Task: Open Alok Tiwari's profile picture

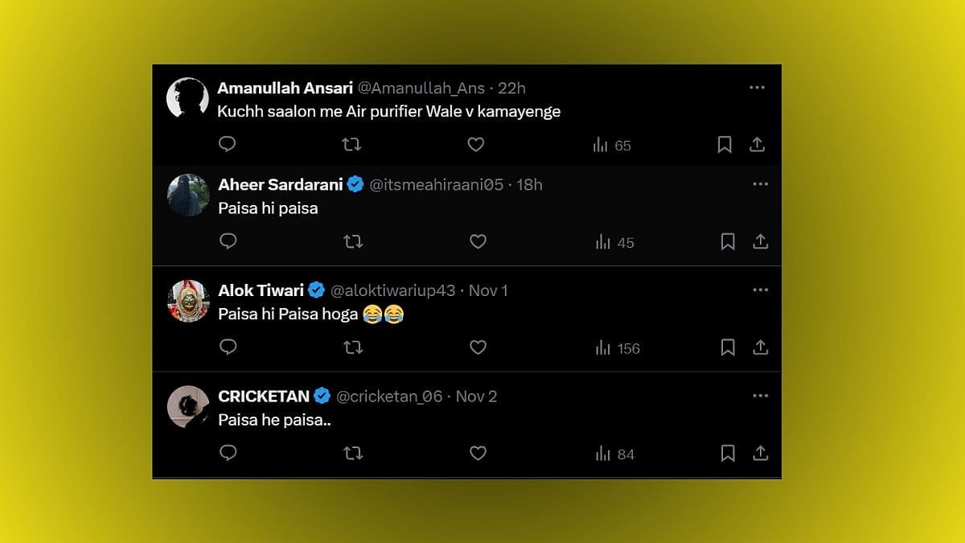Action: [188, 301]
